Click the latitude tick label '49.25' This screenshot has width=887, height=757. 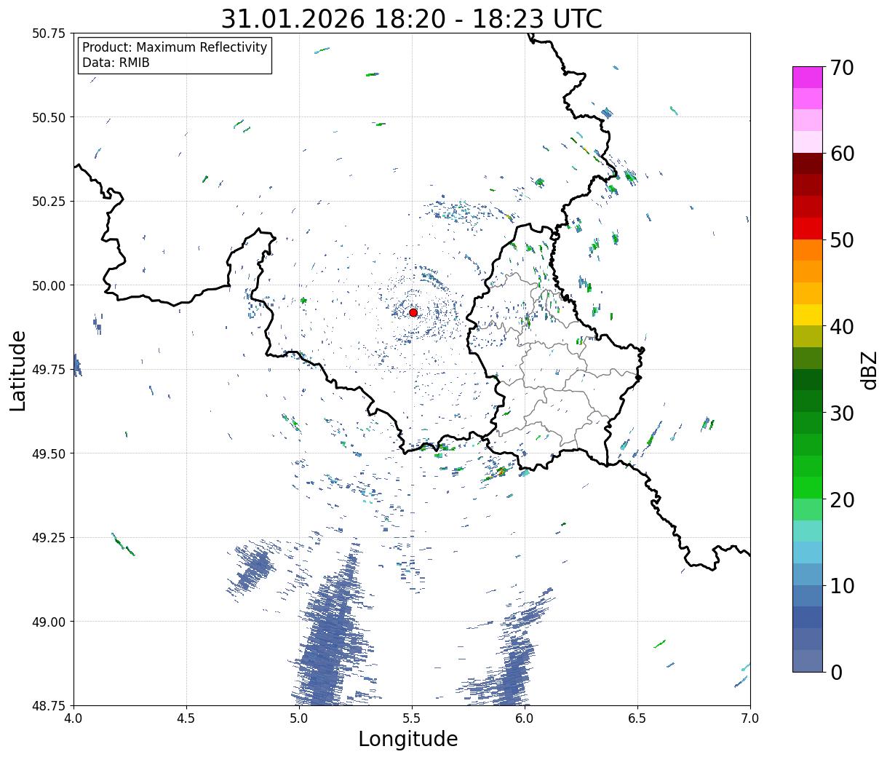[x=49, y=538]
